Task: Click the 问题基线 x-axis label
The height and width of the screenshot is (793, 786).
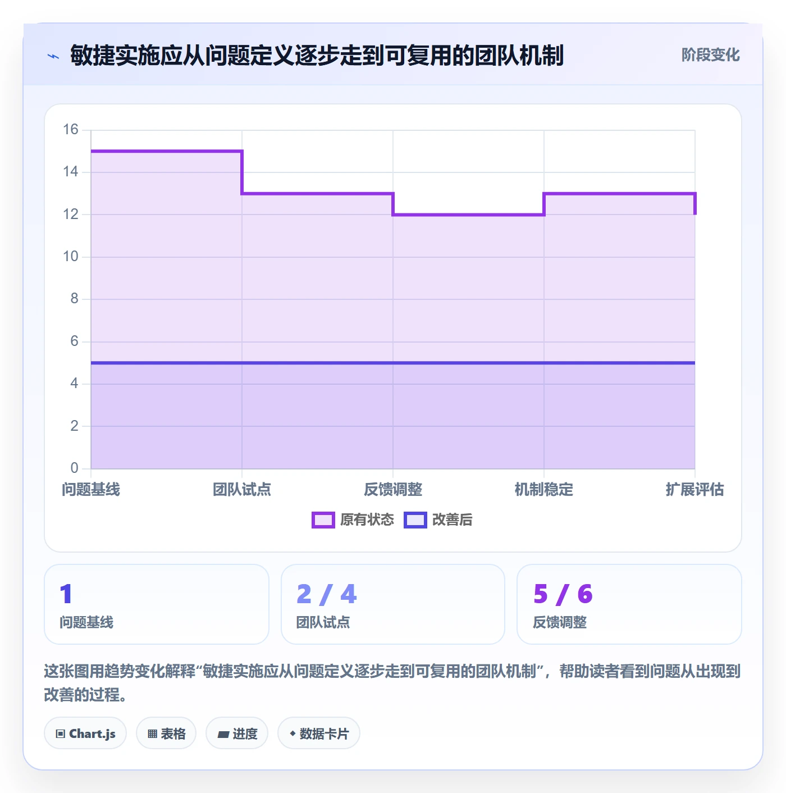Action: tap(91, 490)
